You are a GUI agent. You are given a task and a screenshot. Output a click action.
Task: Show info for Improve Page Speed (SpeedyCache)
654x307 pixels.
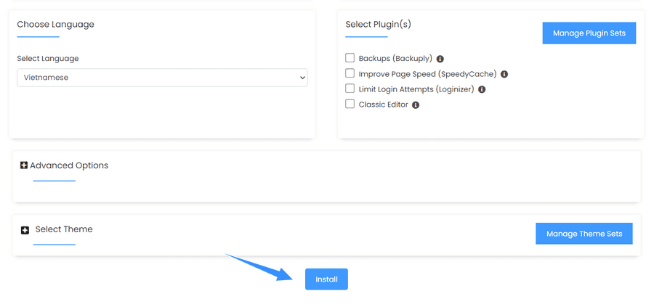[504, 75]
